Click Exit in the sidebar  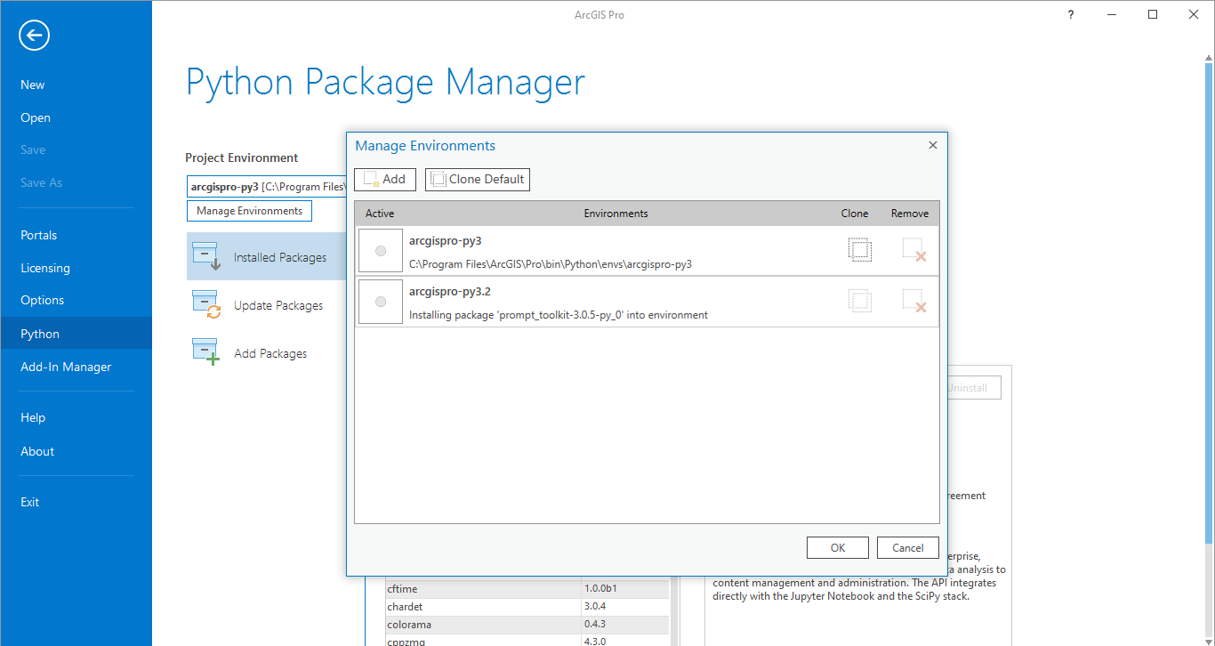[30, 502]
